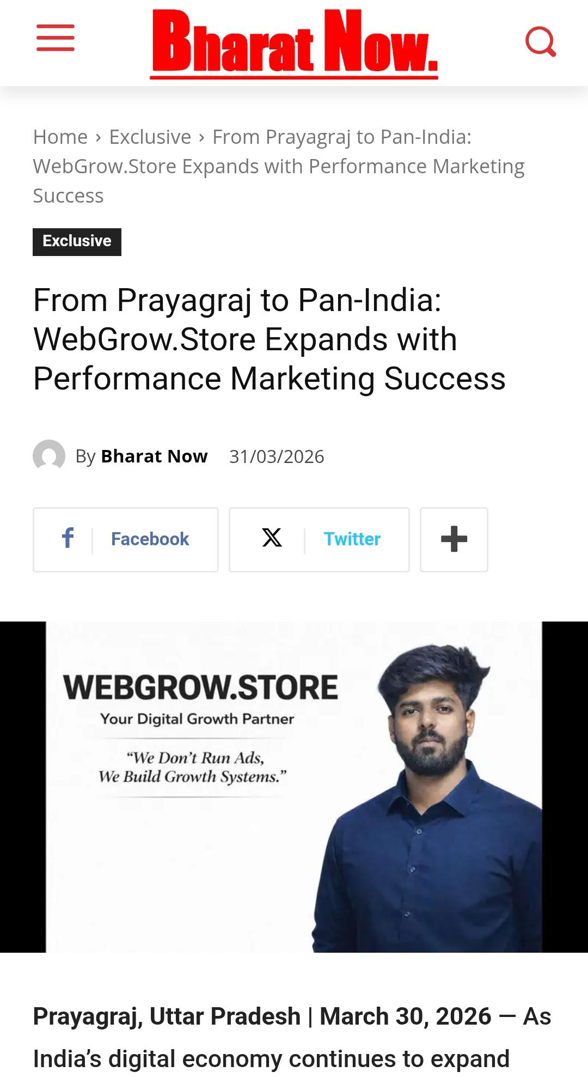588x1078 pixels.
Task: Click the X Twitter icon
Action: [272, 538]
